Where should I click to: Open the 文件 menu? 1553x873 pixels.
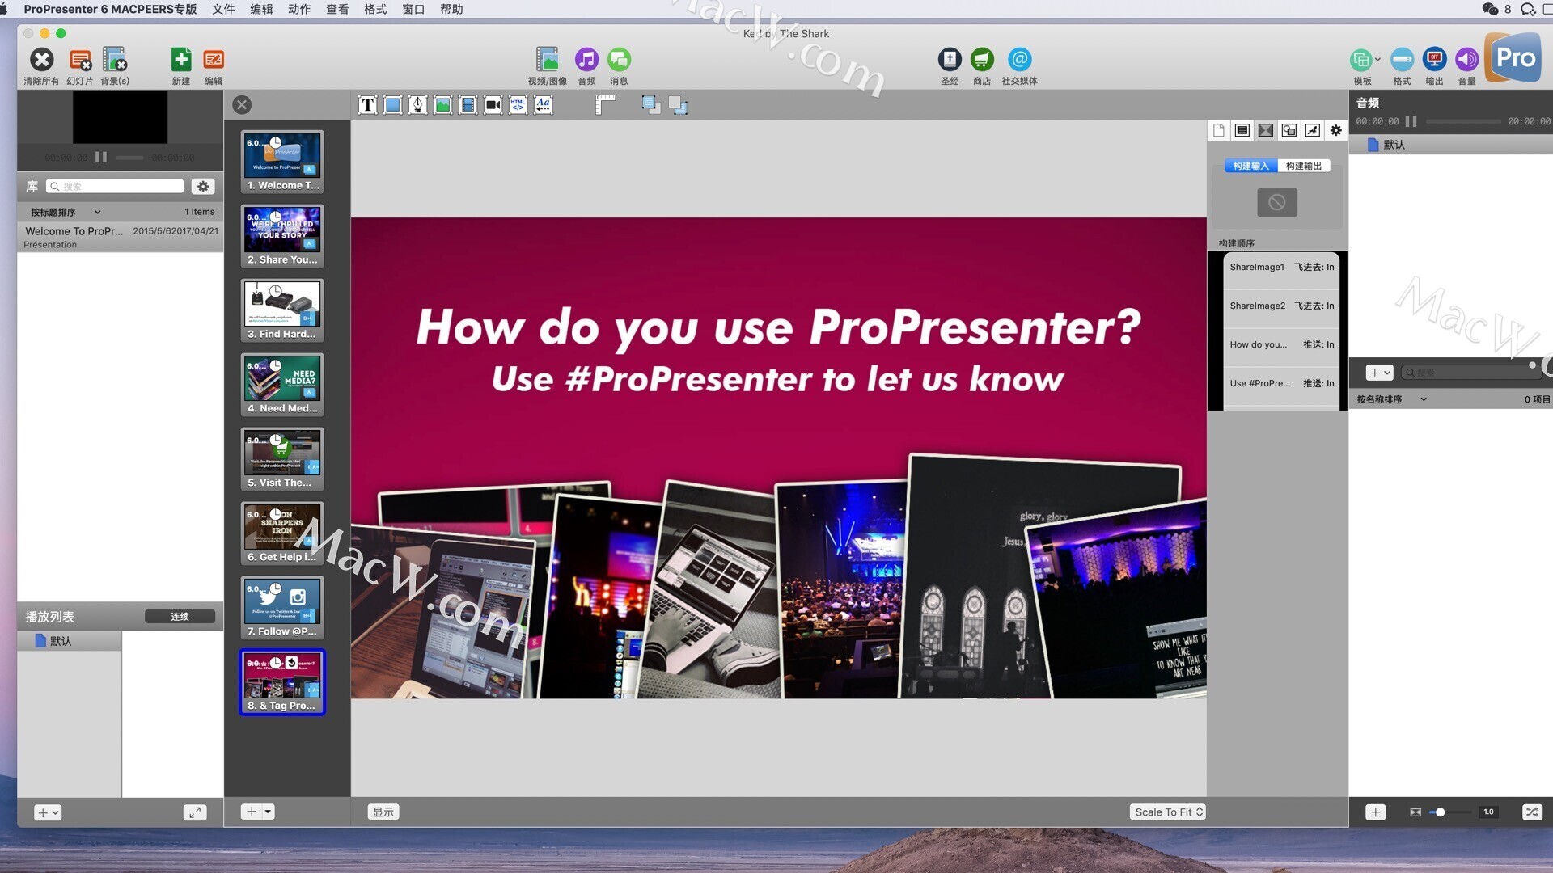click(223, 9)
